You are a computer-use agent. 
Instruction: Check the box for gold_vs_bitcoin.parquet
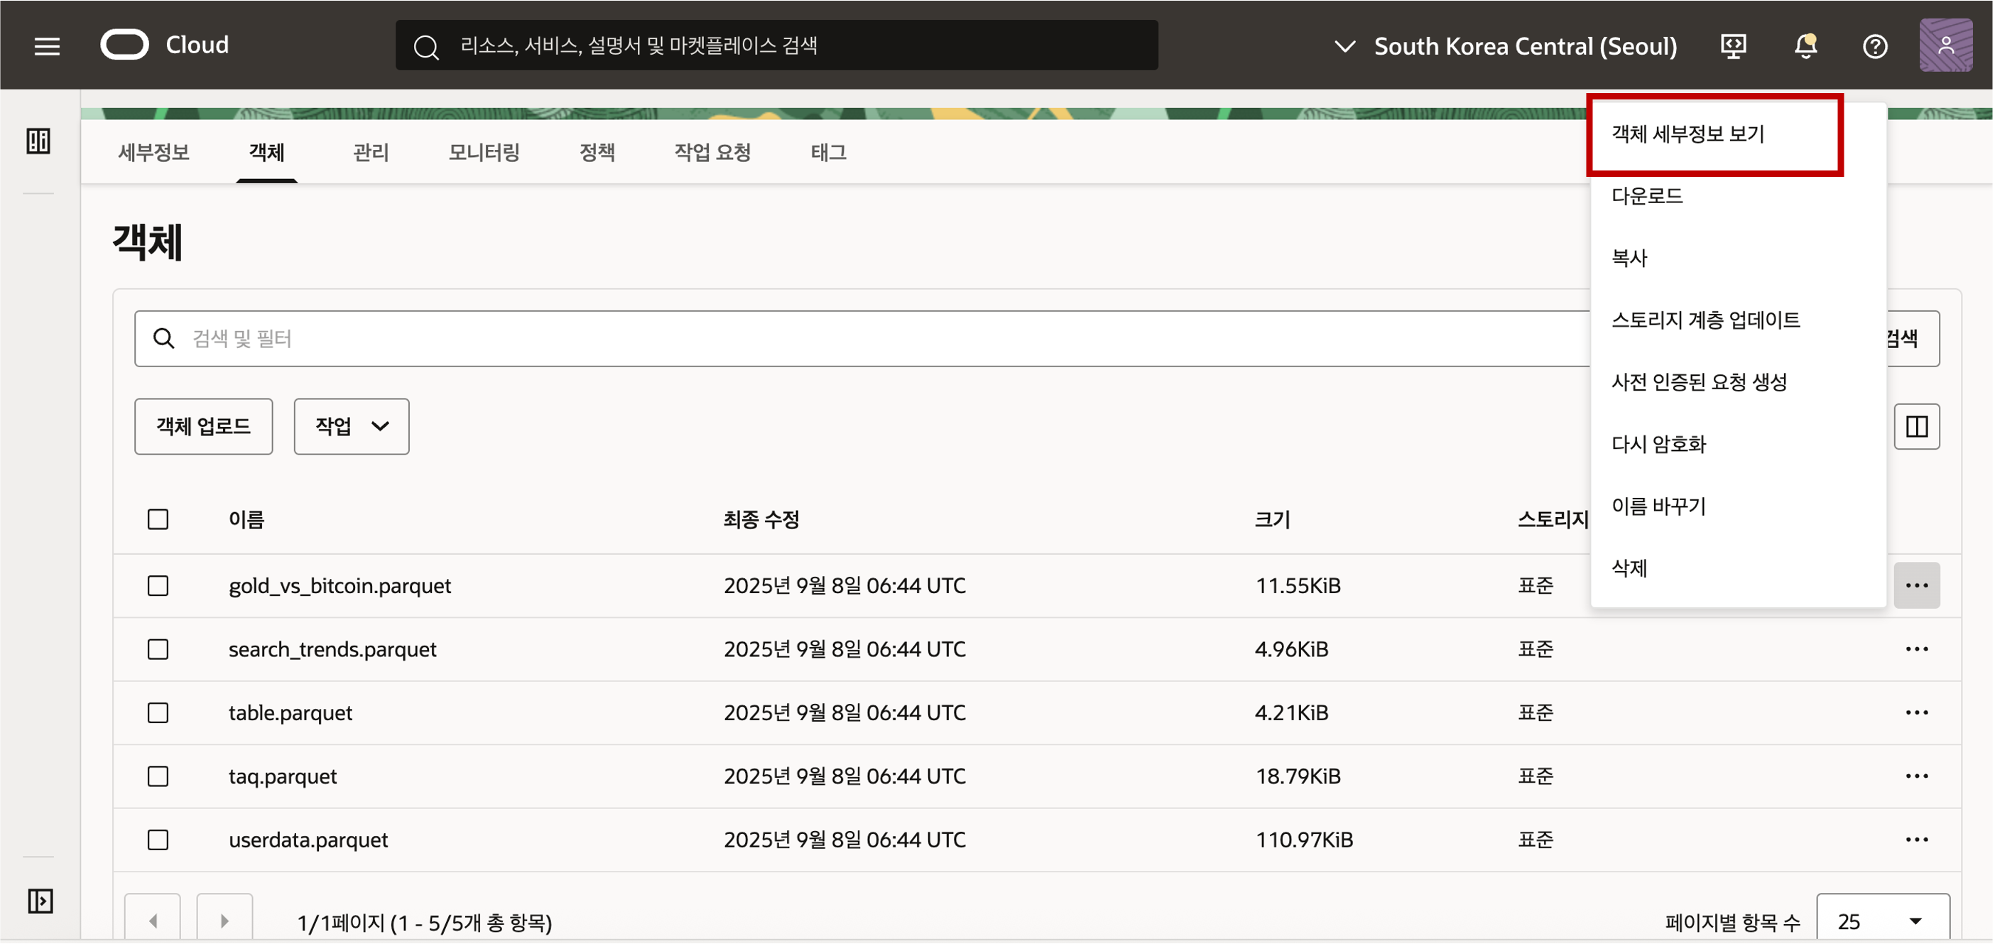click(x=158, y=585)
